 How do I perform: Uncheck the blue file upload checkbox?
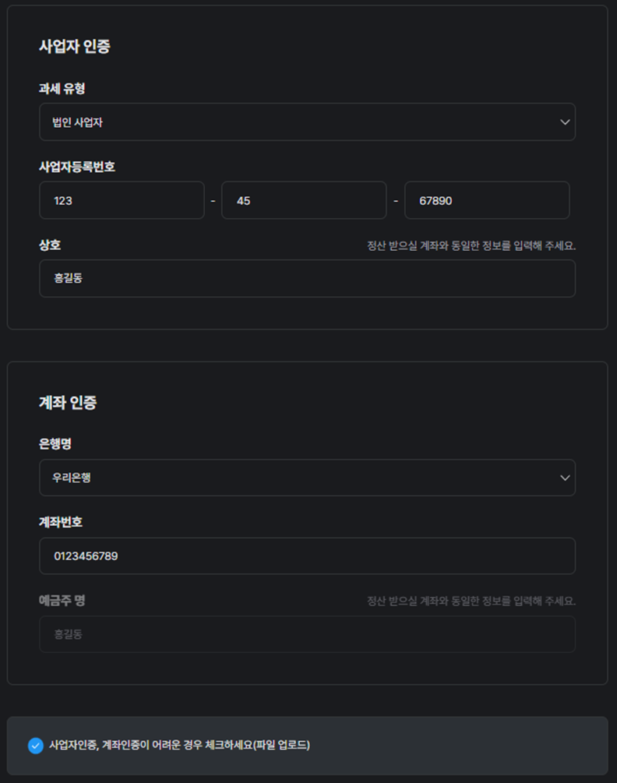tap(35, 746)
